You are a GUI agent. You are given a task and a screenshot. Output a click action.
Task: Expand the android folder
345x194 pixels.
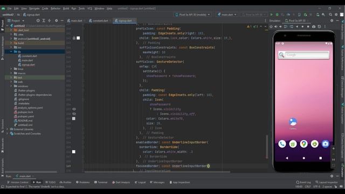[11, 39]
